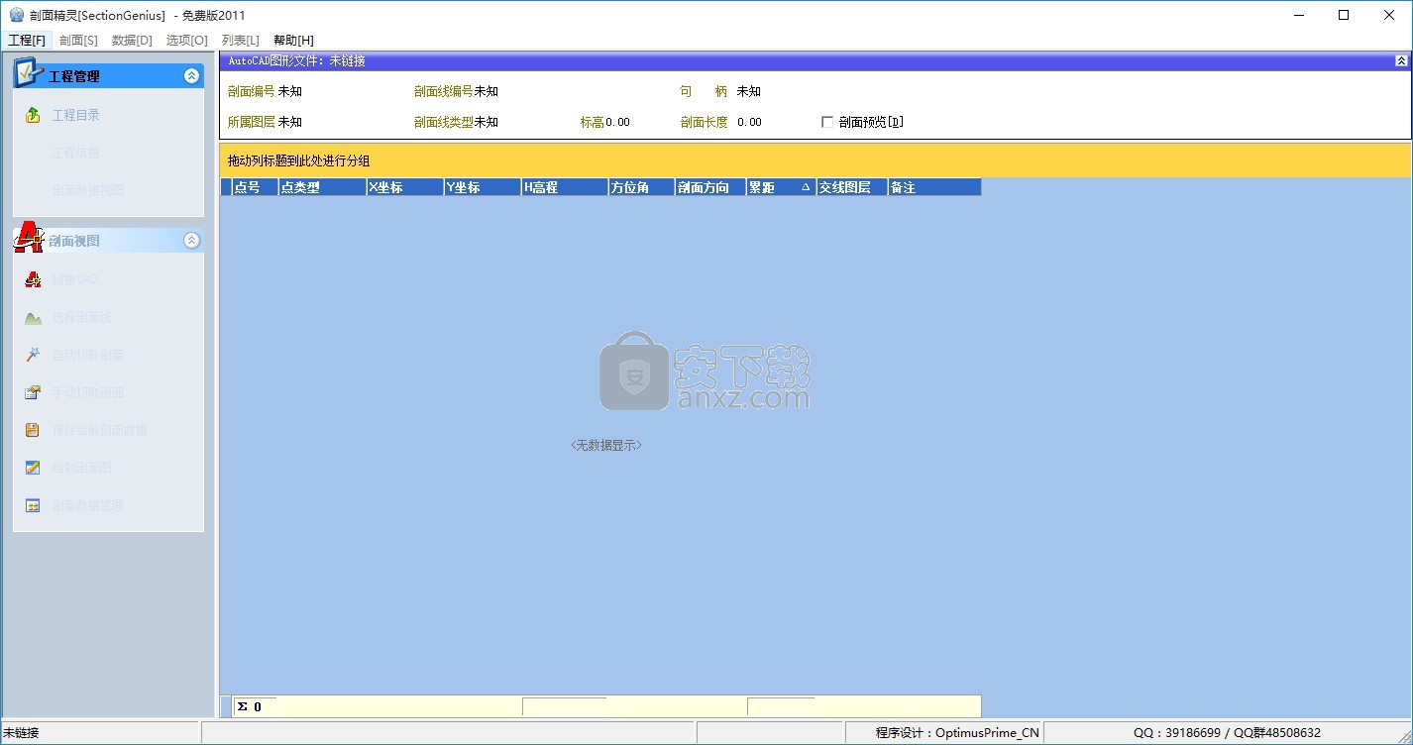Image resolution: width=1413 pixels, height=745 pixels.
Task: Minimize the SectionGenius window
Action: pyautogui.click(x=1298, y=15)
